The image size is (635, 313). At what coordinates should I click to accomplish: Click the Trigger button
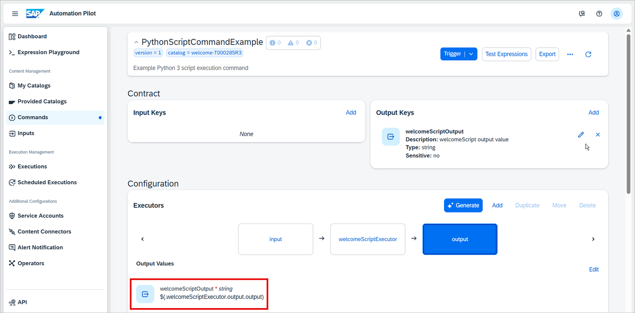[452, 54]
